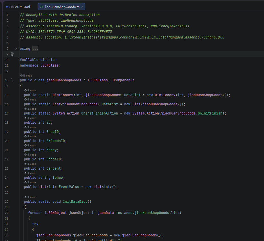Click the OnInitFinishAction field name

pos(99,113)
